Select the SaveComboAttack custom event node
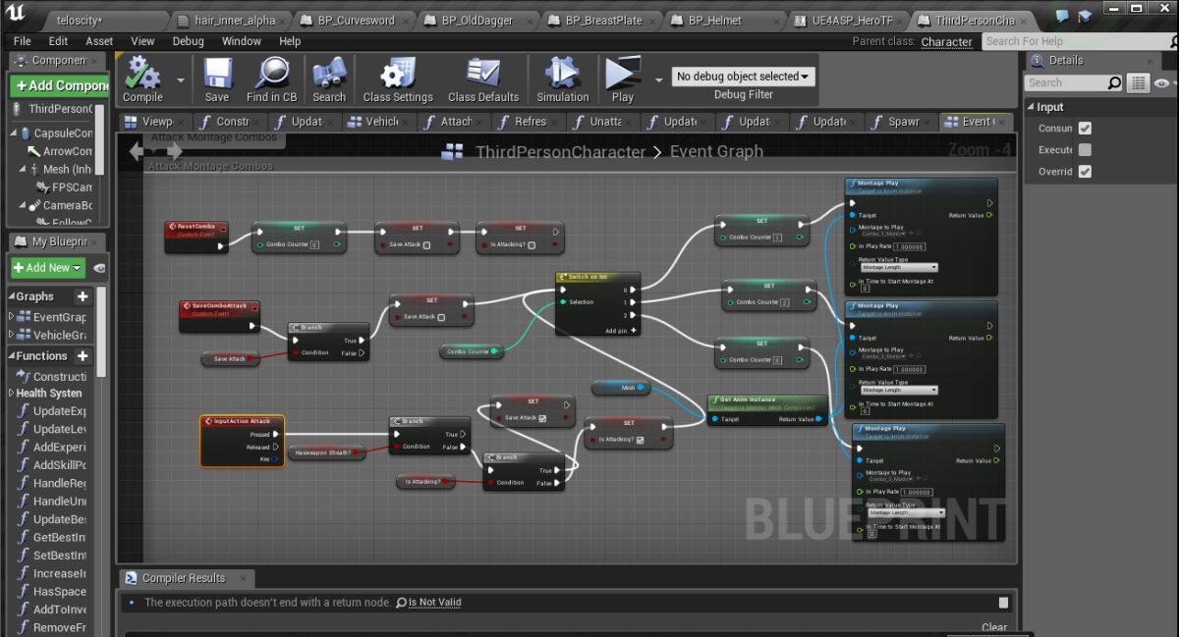Screen dimensions: 1179x637 (219, 315)
